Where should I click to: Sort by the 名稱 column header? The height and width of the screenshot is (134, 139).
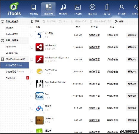click(x=38, y=27)
